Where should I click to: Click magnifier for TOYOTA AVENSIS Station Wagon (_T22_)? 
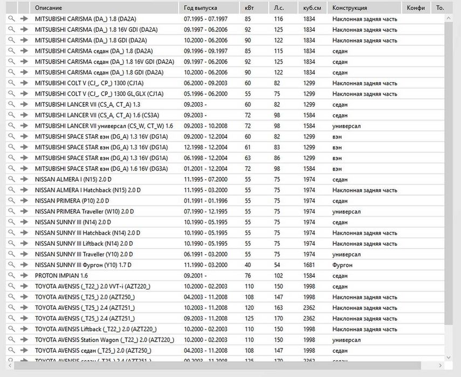pos(11,340)
